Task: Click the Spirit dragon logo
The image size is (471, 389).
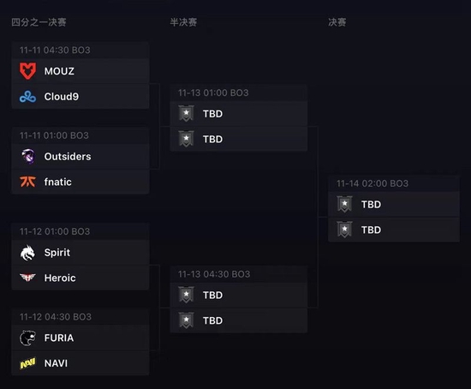Action: [x=27, y=253]
